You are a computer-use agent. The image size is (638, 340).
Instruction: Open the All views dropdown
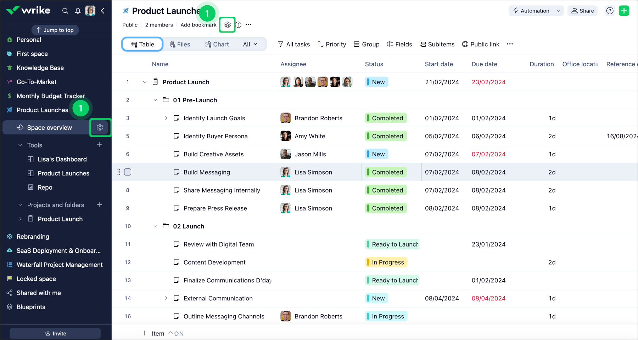(x=250, y=44)
